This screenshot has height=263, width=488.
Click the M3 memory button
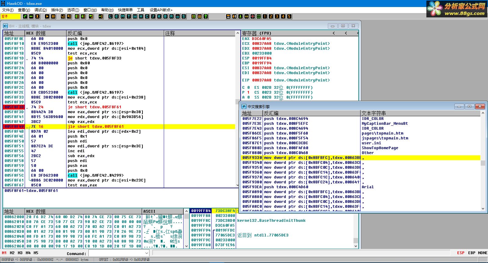(x=20, y=253)
